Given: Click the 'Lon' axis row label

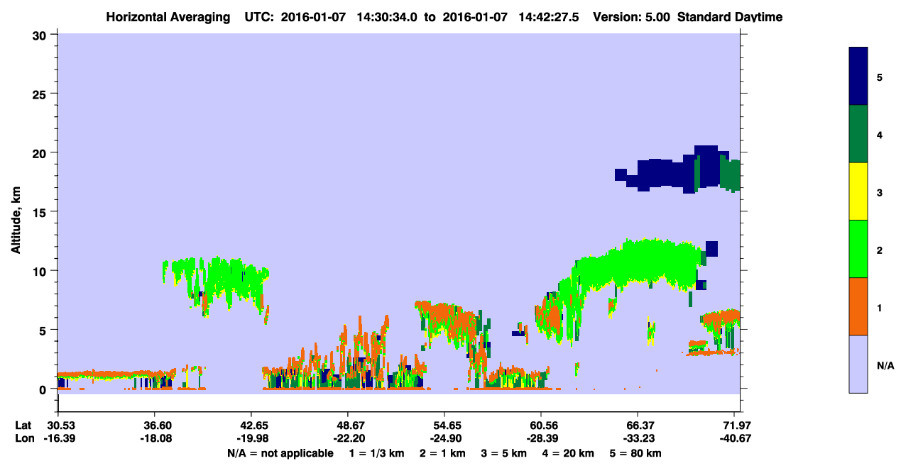Looking at the screenshot, I should coord(24,439).
